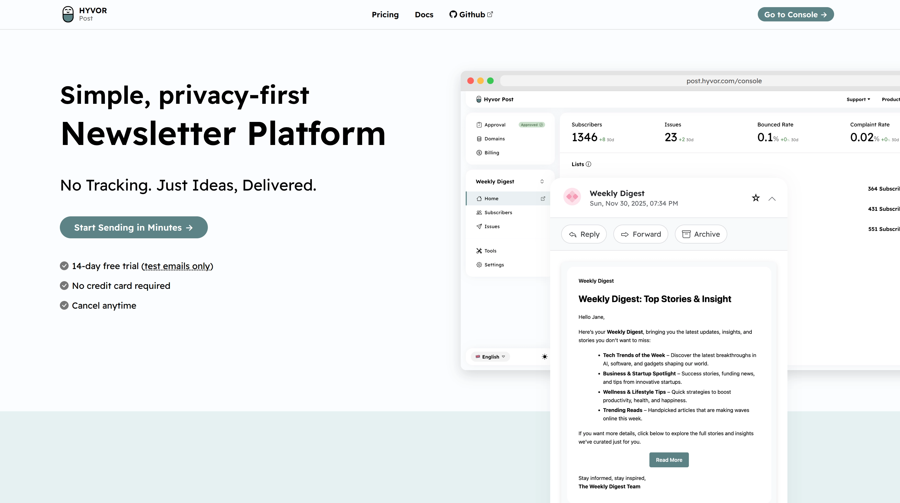Collapse the Weekly Digest email chevron
This screenshot has height=503, width=900.
772,199
